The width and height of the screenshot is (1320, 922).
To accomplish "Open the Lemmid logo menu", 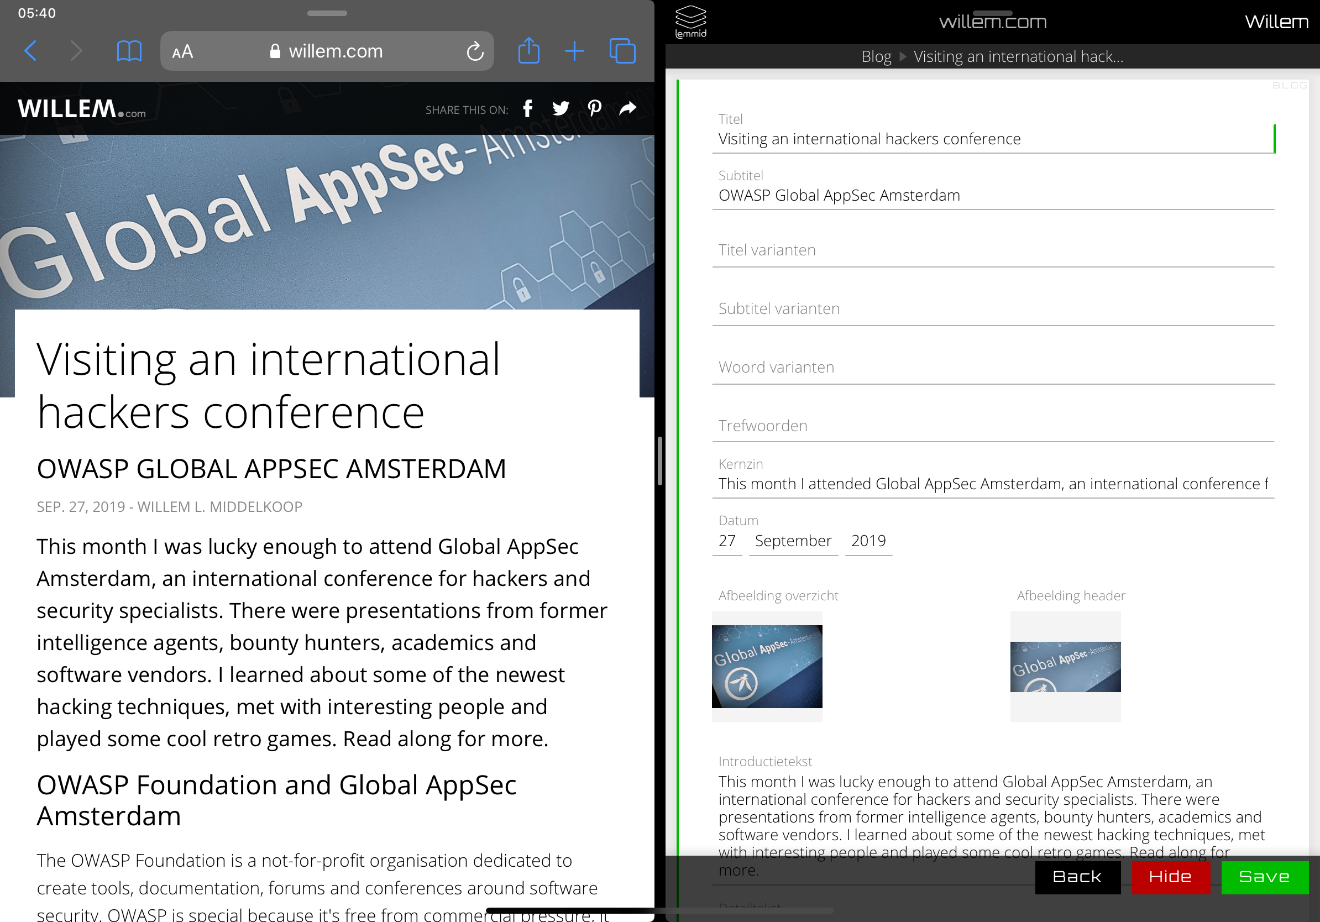I will pos(690,21).
